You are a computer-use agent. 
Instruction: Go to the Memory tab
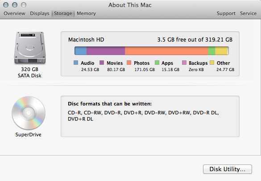(86, 13)
